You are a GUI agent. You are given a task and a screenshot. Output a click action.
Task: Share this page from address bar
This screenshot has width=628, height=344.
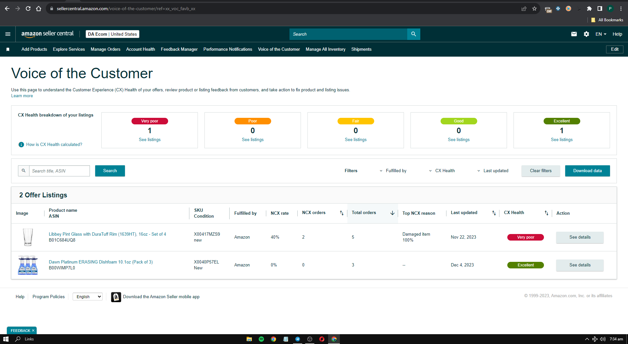[524, 9]
